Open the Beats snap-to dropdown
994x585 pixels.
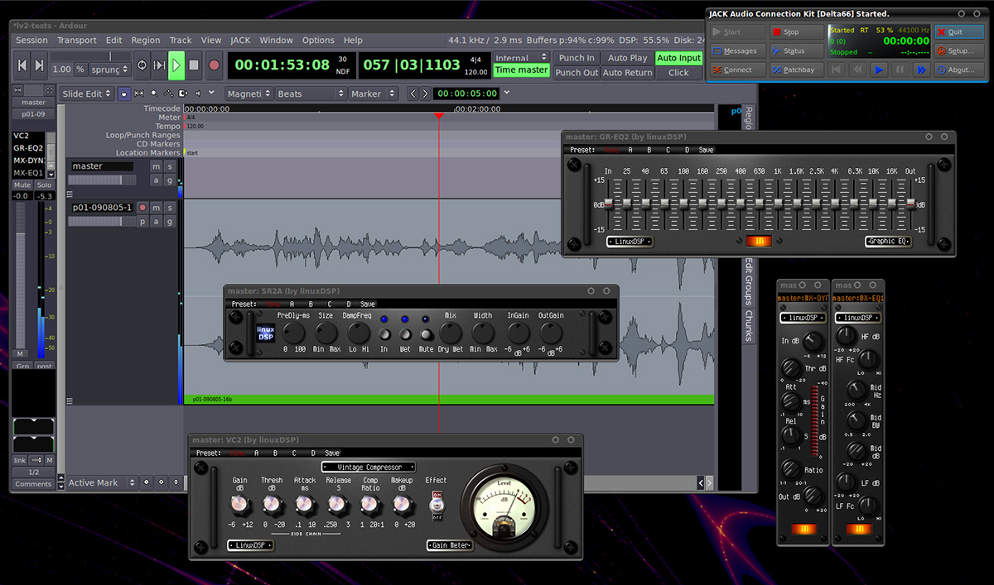tap(310, 94)
